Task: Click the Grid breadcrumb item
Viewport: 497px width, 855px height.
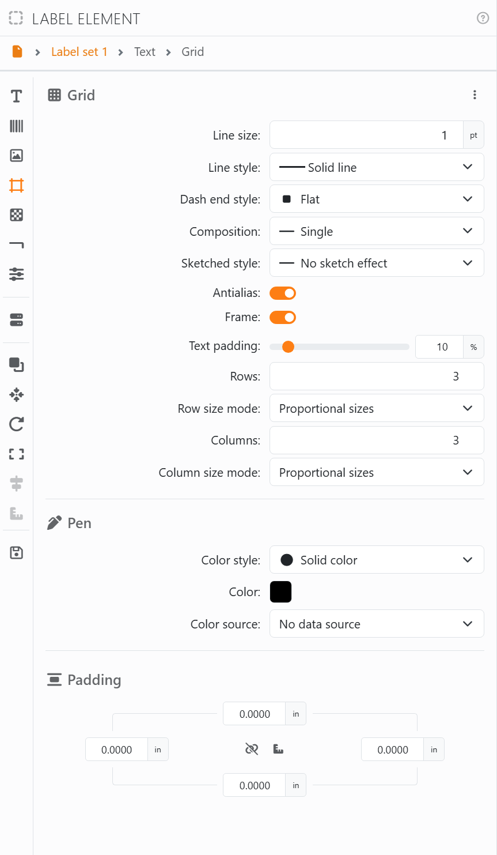Action: tap(193, 52)
